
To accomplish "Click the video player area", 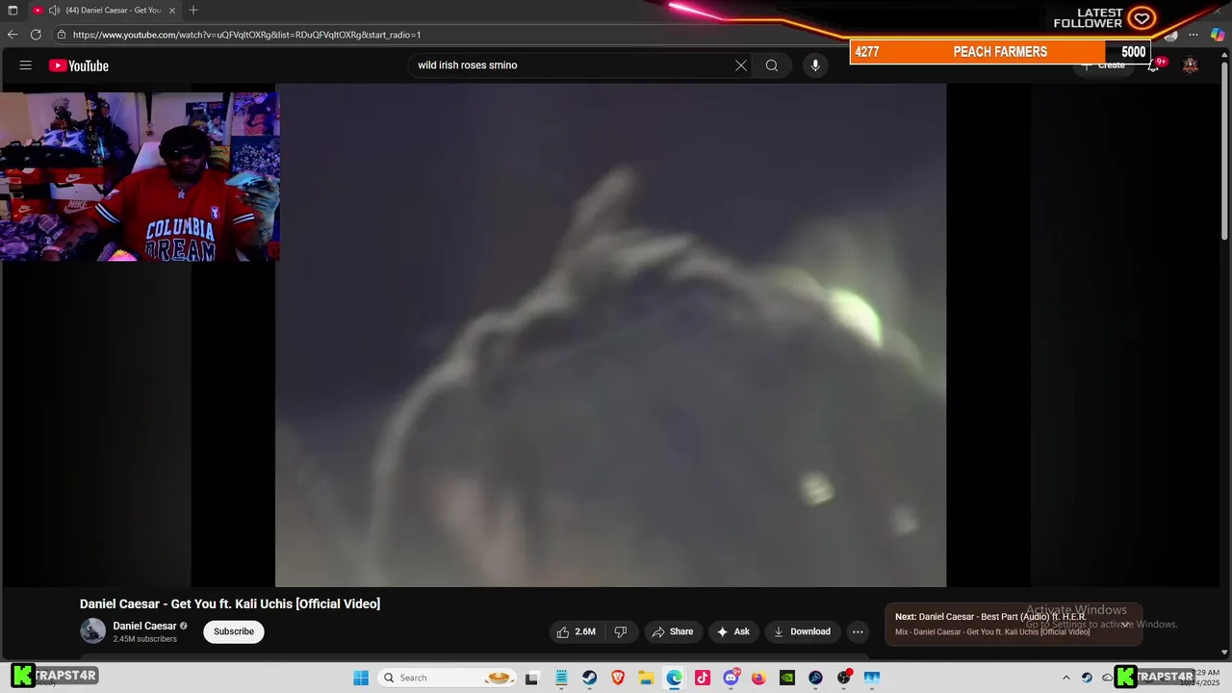I will tap(610, 335).
